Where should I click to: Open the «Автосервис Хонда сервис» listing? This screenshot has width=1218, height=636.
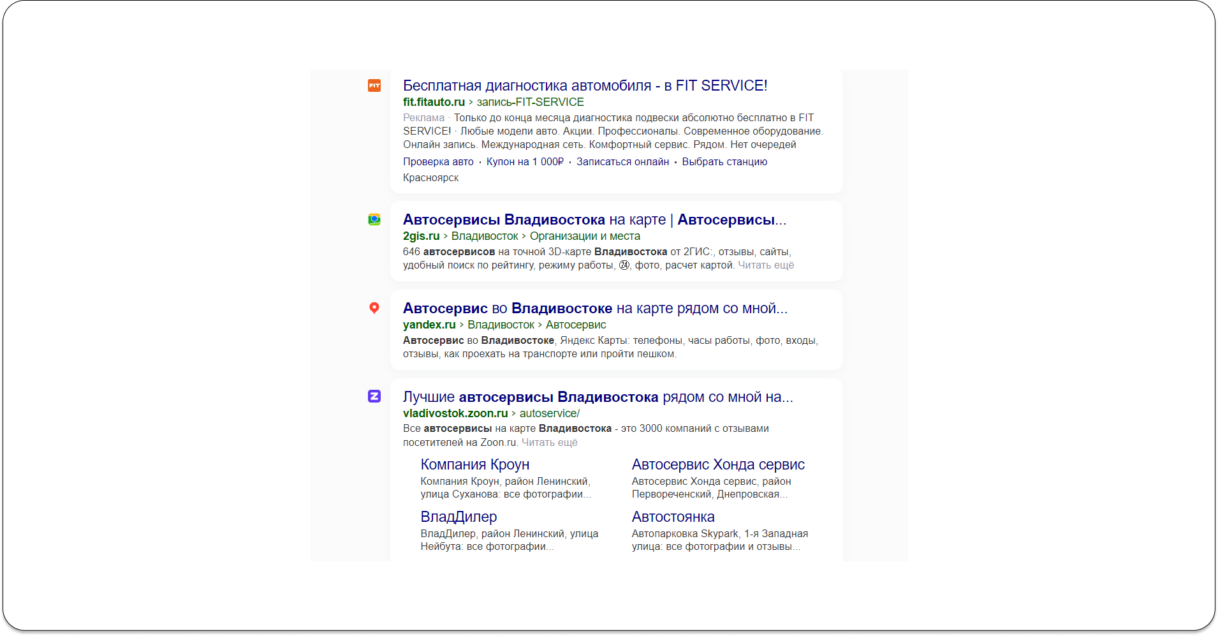pos(717,464)
